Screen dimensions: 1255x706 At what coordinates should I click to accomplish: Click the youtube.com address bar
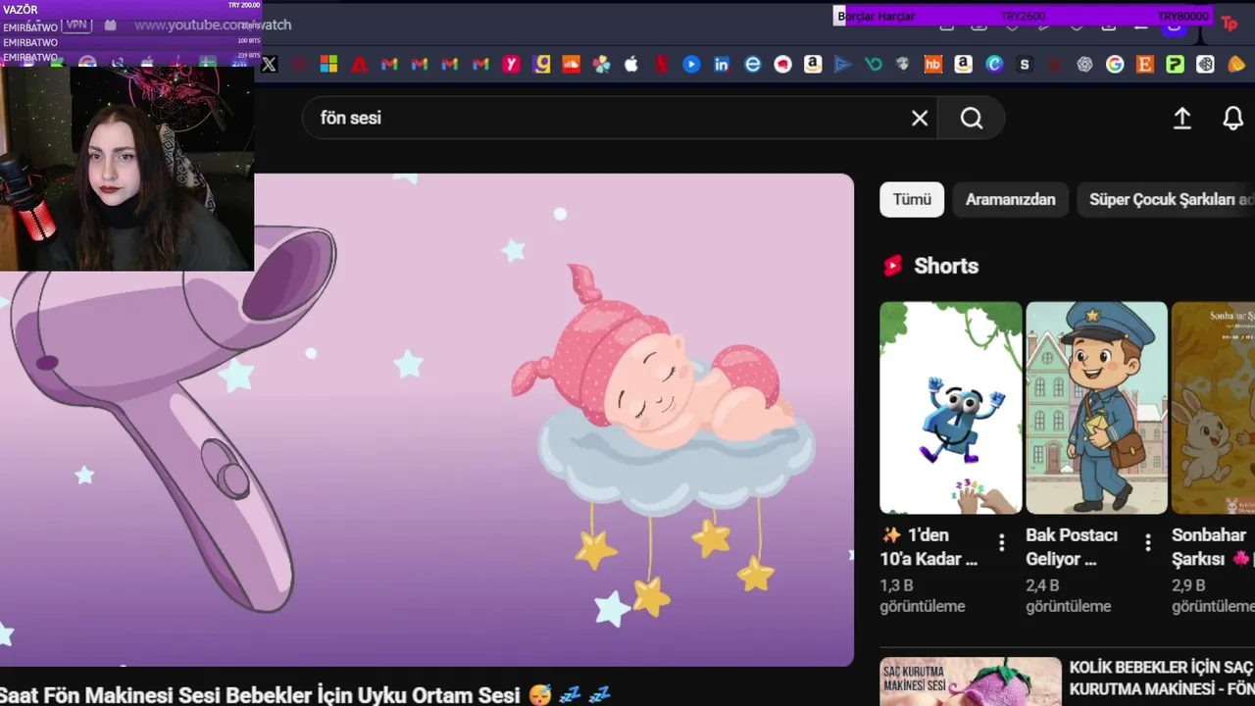click(213, 25)
